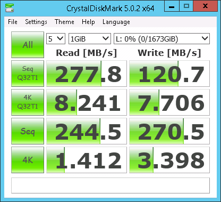This screenshot has height=202, width=221.
Task: Open the test count dropdown showing 5
Action: pyautogui.click(x=56, y=38)
